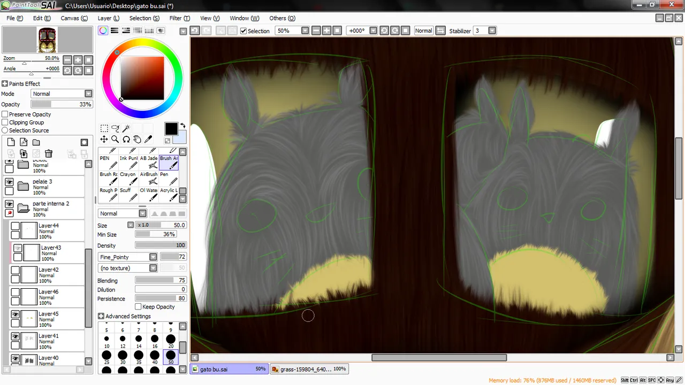The width and height of the screenshot is (685, 385).
Task: Enable Preserve Opacity checkbox
Action: 5,114
